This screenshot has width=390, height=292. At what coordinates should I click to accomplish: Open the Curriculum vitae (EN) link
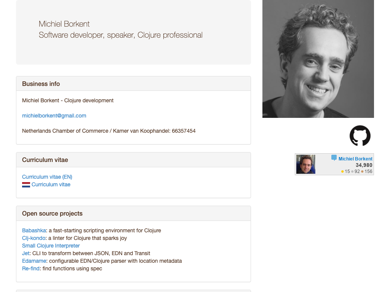point(47,177)
